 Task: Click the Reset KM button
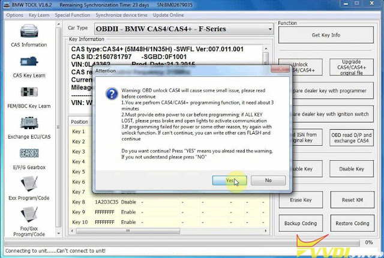[x=352, y=200]
